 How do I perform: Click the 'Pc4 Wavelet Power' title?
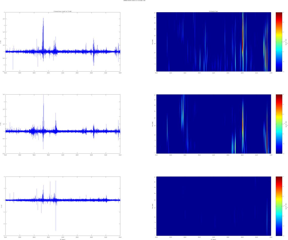tap(214, 11)
